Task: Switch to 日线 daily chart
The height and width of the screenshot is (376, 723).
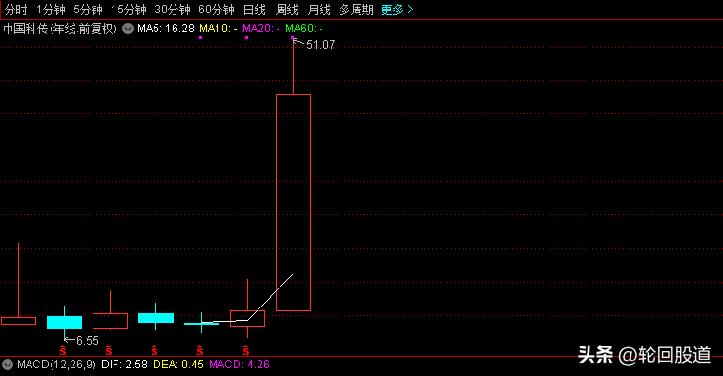Action: point(254,10)
